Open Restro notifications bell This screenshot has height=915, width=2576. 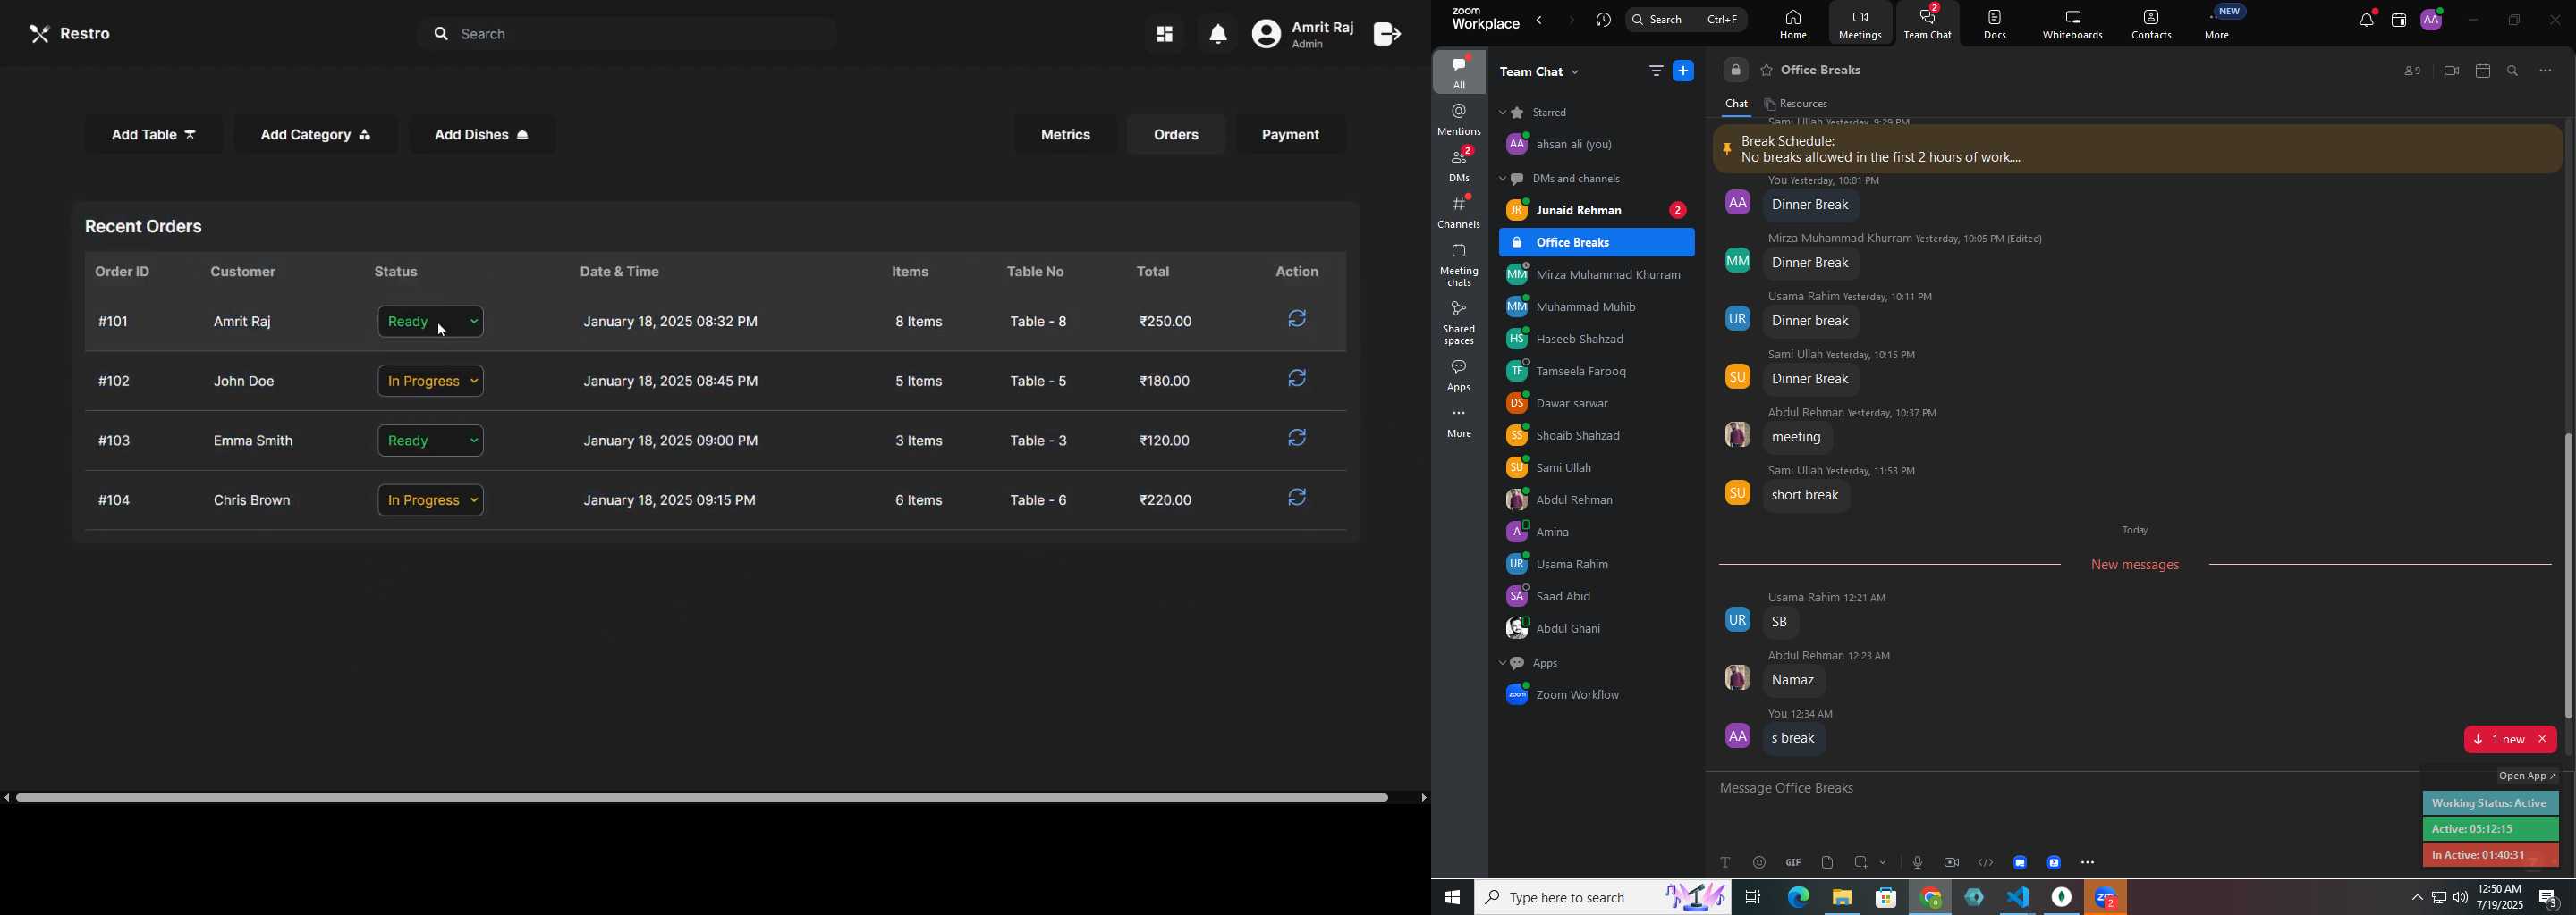pos(1217,35)
